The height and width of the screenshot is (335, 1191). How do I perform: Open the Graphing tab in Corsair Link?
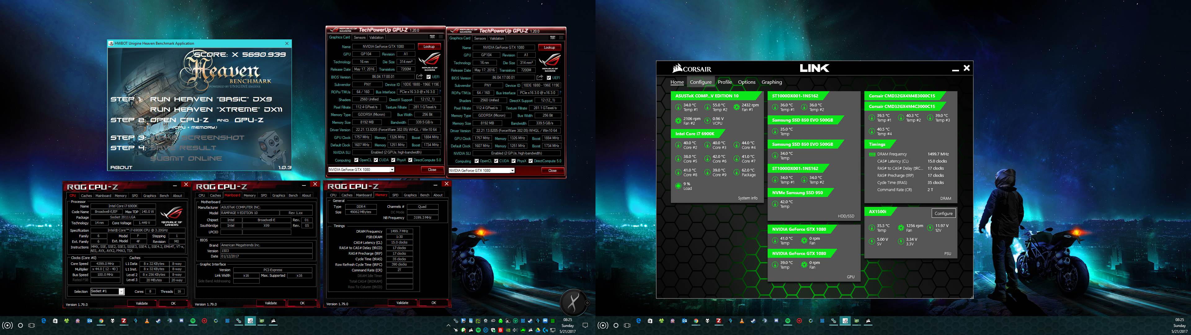pos(772,82)
